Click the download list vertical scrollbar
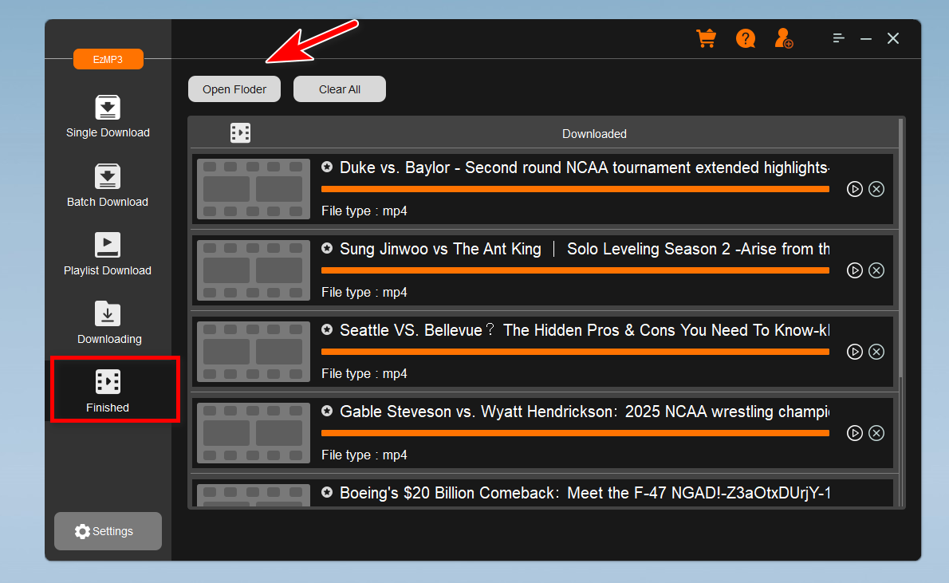 pos(900,248)
